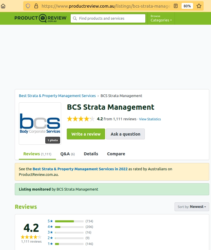Click the (206) review count
The height and width of the screenshot is (250, 211).
pos(89,227)
